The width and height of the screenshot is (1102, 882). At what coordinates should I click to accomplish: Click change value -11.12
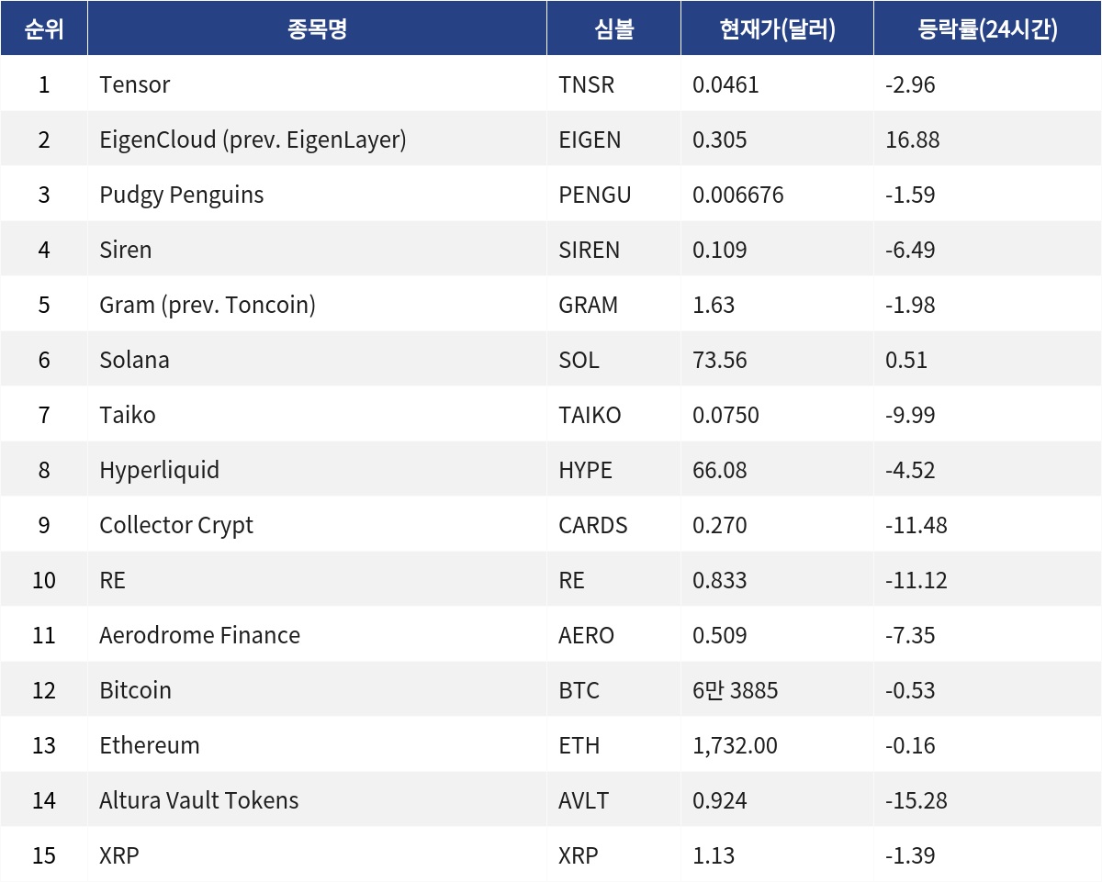click(916, 580)
